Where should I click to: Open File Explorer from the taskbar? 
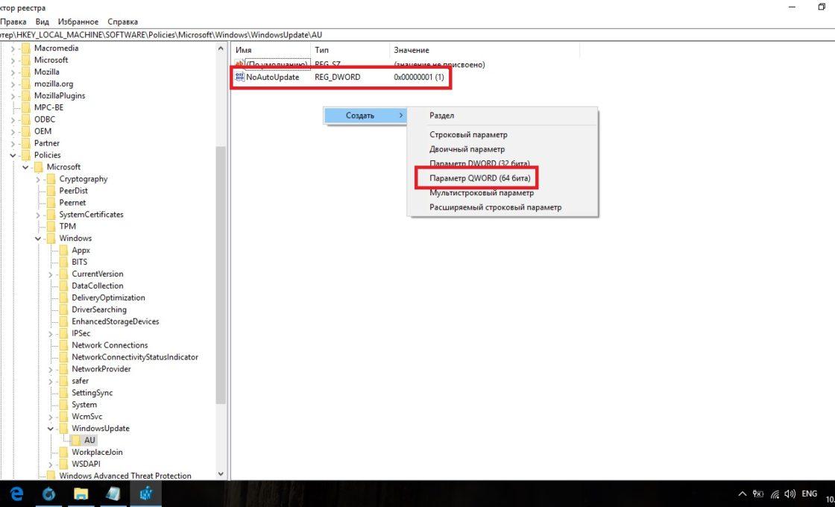81,494
